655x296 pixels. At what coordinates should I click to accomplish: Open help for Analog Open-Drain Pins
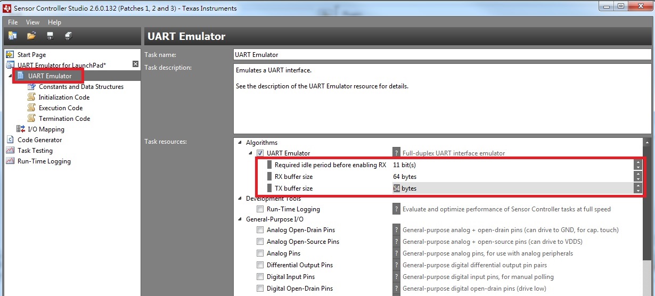pos(396,230)
